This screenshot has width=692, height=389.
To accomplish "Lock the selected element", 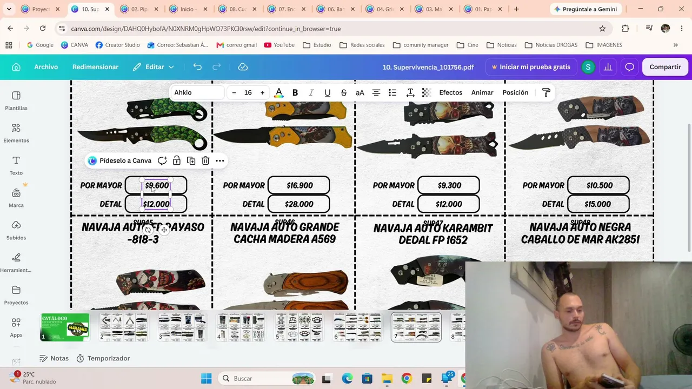I will (x=177, y=160).
